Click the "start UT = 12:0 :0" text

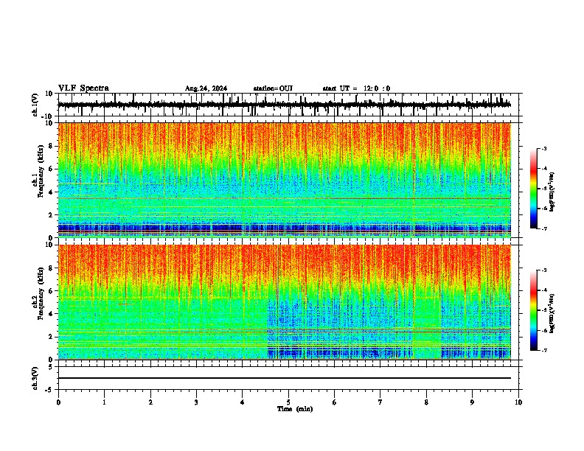pos(356,88)
